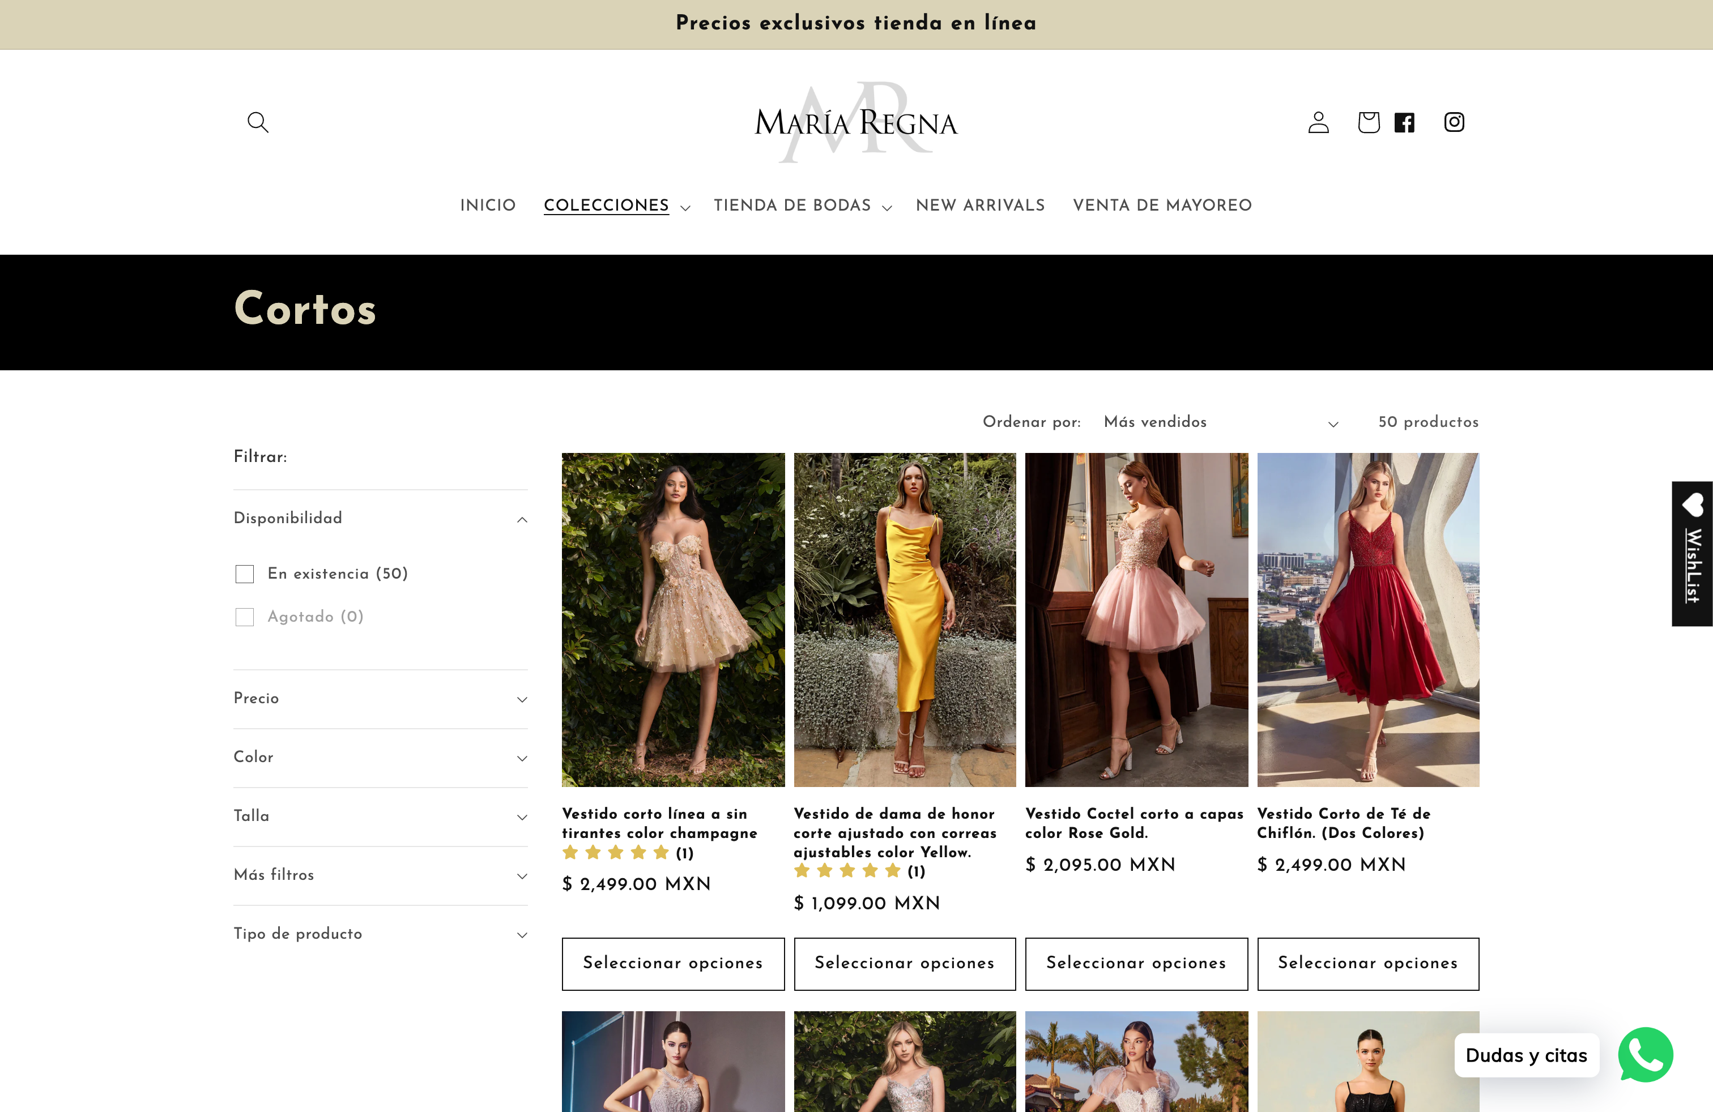The image size is (1713, 1112).
Task: Open the Color filter section
Action: pos(521,758)
